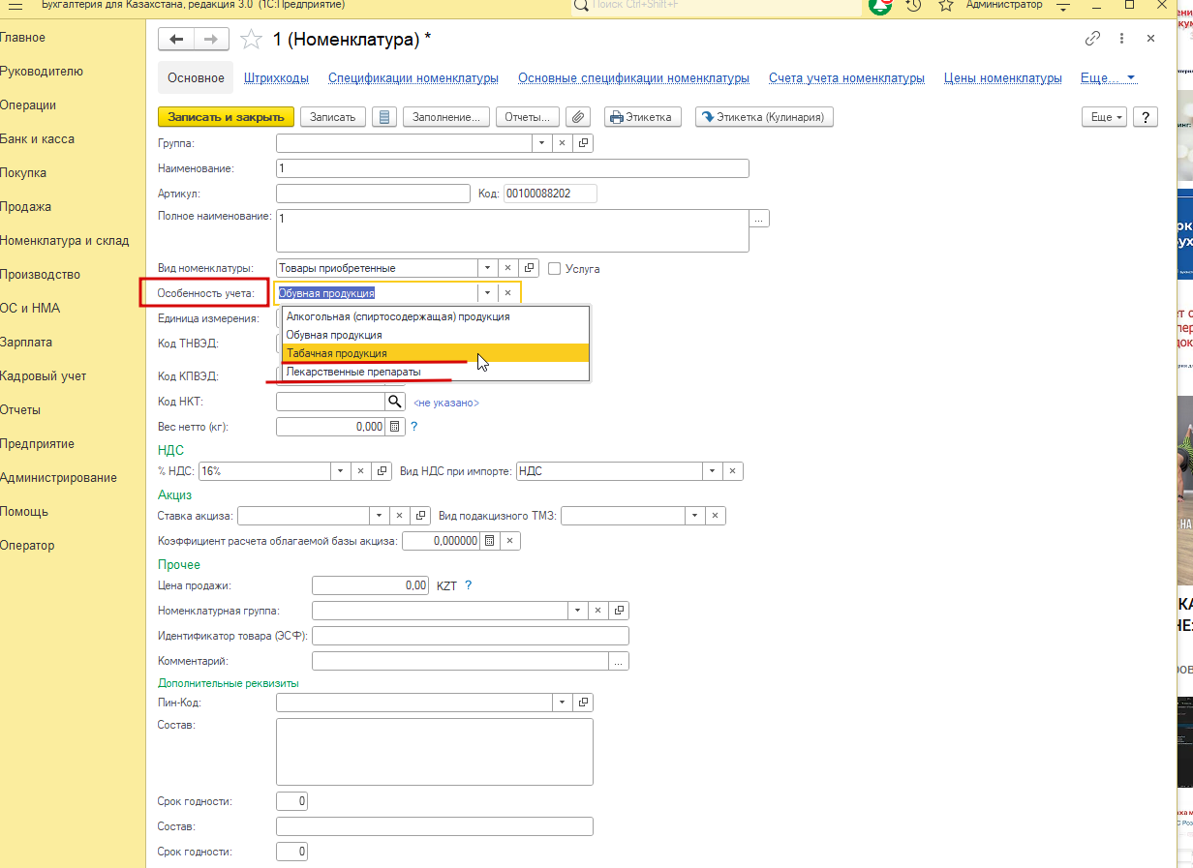
Task: Go back with the left arrow
Action: [x=176, y=39]
